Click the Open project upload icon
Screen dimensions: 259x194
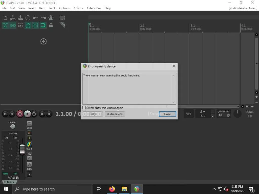click(x=13, y=18)
